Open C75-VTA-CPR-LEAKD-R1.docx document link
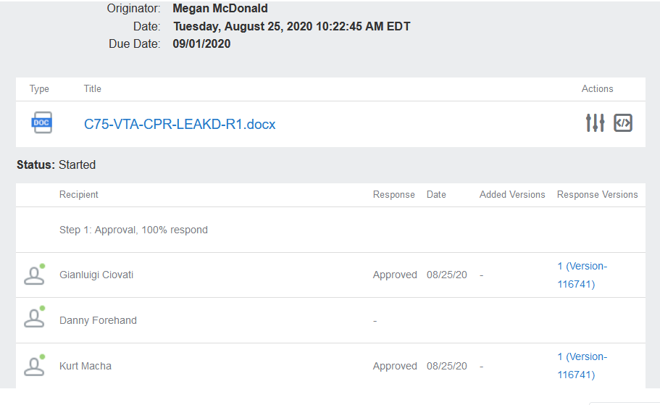 pos(180,124)
